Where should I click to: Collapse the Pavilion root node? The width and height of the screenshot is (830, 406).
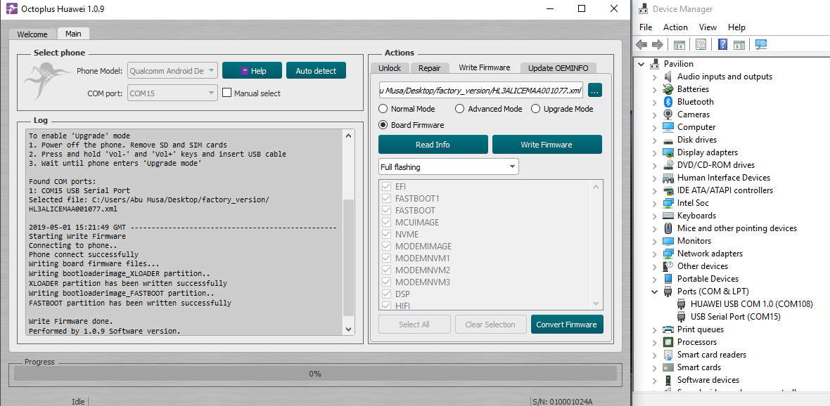[641, 64]
